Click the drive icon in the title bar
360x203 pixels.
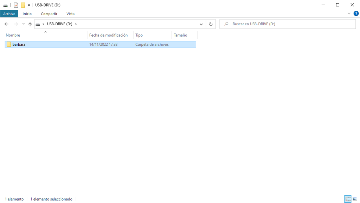[x=5, y=5]
